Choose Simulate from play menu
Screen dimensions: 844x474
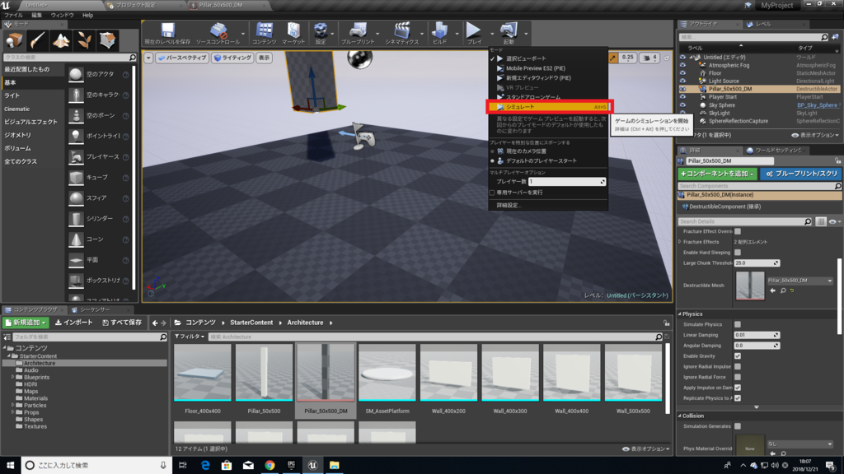(x=548, y=107)
